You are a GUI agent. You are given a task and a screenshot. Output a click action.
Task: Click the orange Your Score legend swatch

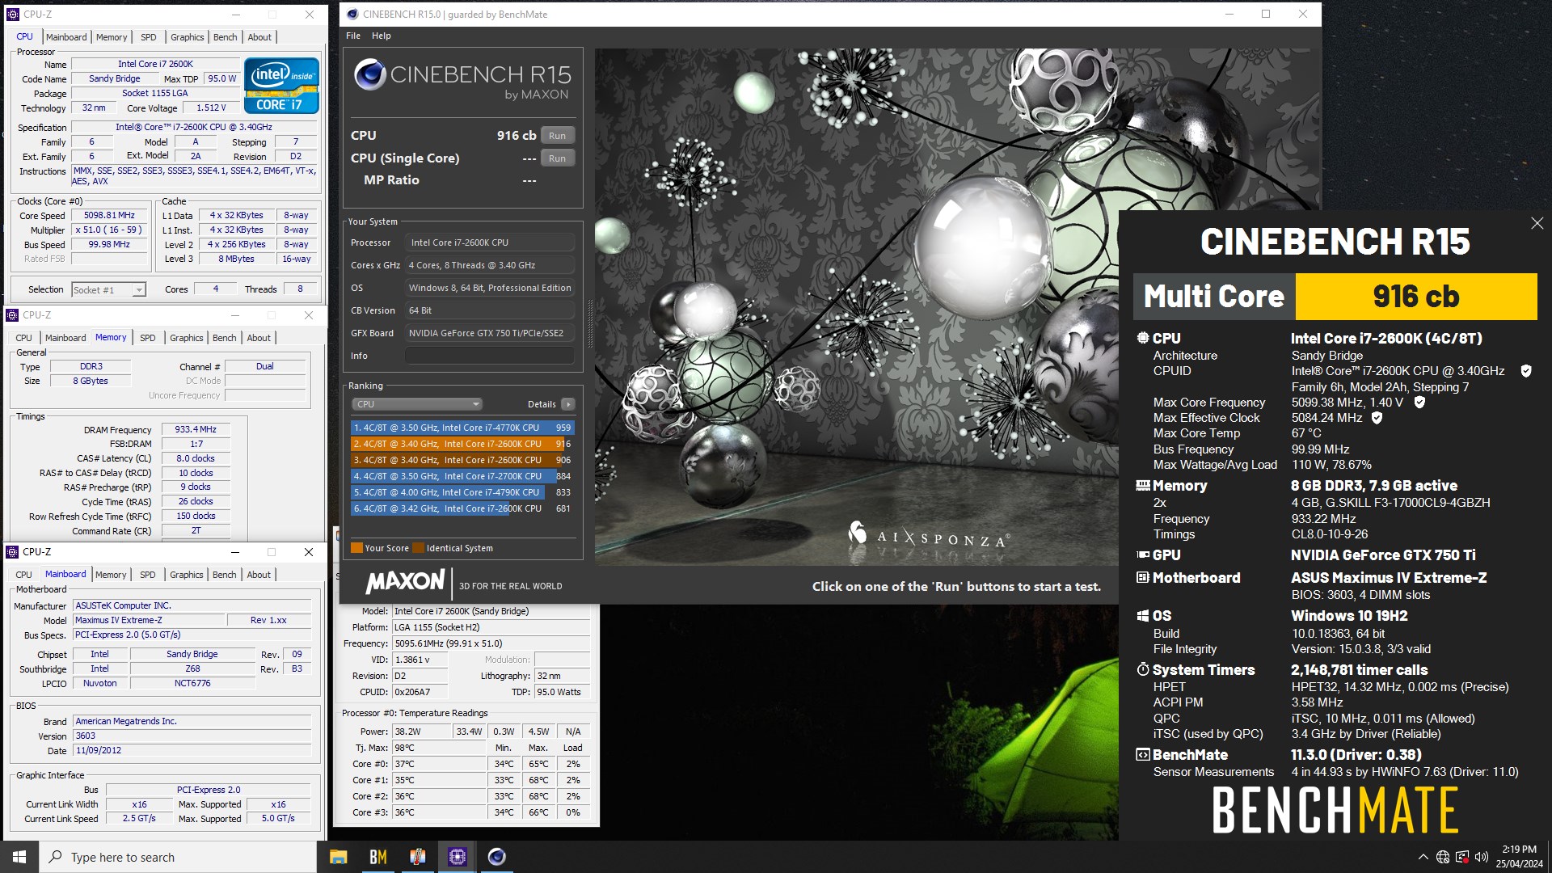click(x=356, y=548)
